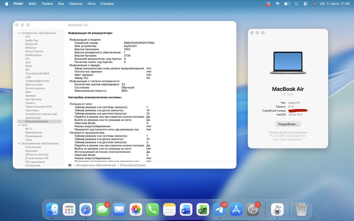The height and width of the screenshot is (221, 354).
Task: Open the Переход menu
Action: click(76, 4)
